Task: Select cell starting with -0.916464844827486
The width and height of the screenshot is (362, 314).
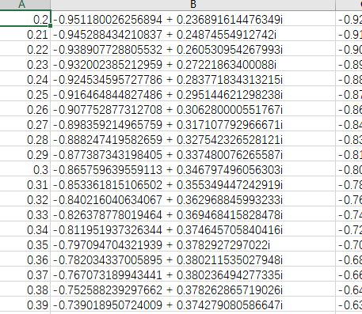Action: 192,93
